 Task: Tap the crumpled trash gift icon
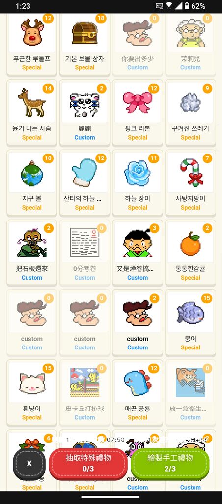(x=191, y=102)
